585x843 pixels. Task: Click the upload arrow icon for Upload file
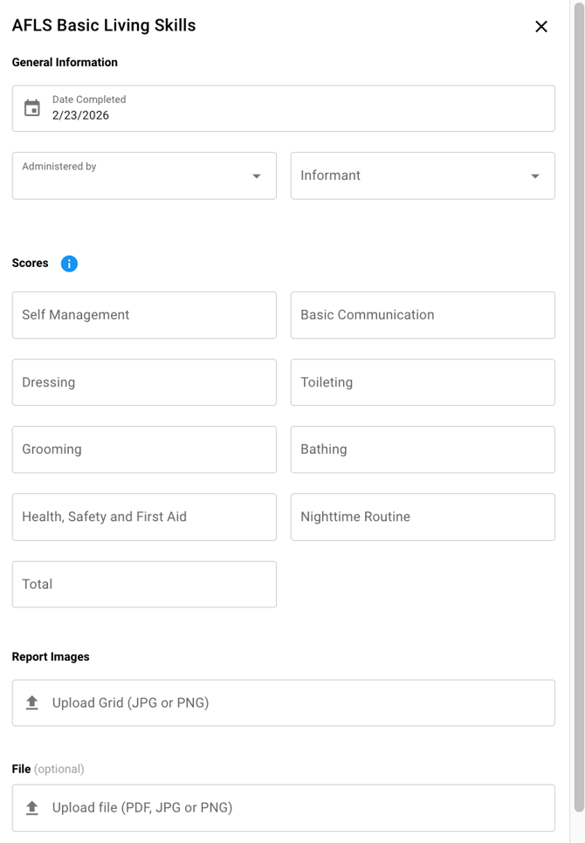32,807
